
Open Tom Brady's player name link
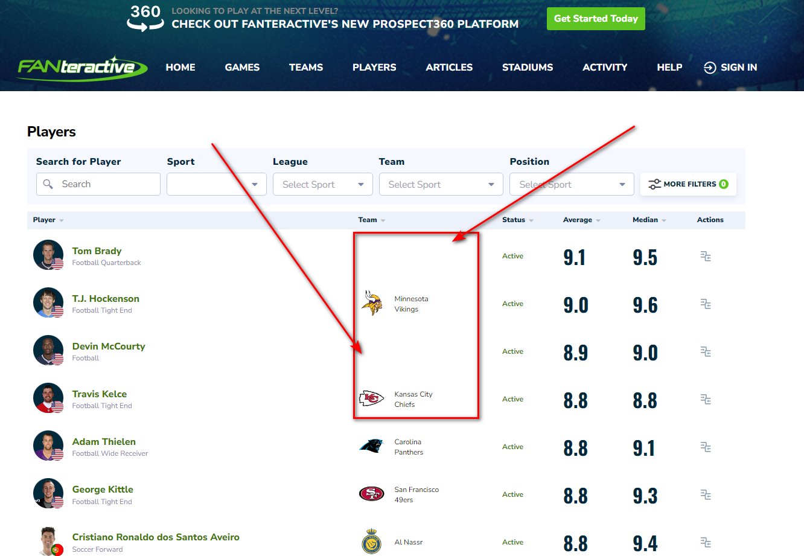click(97, 251)
